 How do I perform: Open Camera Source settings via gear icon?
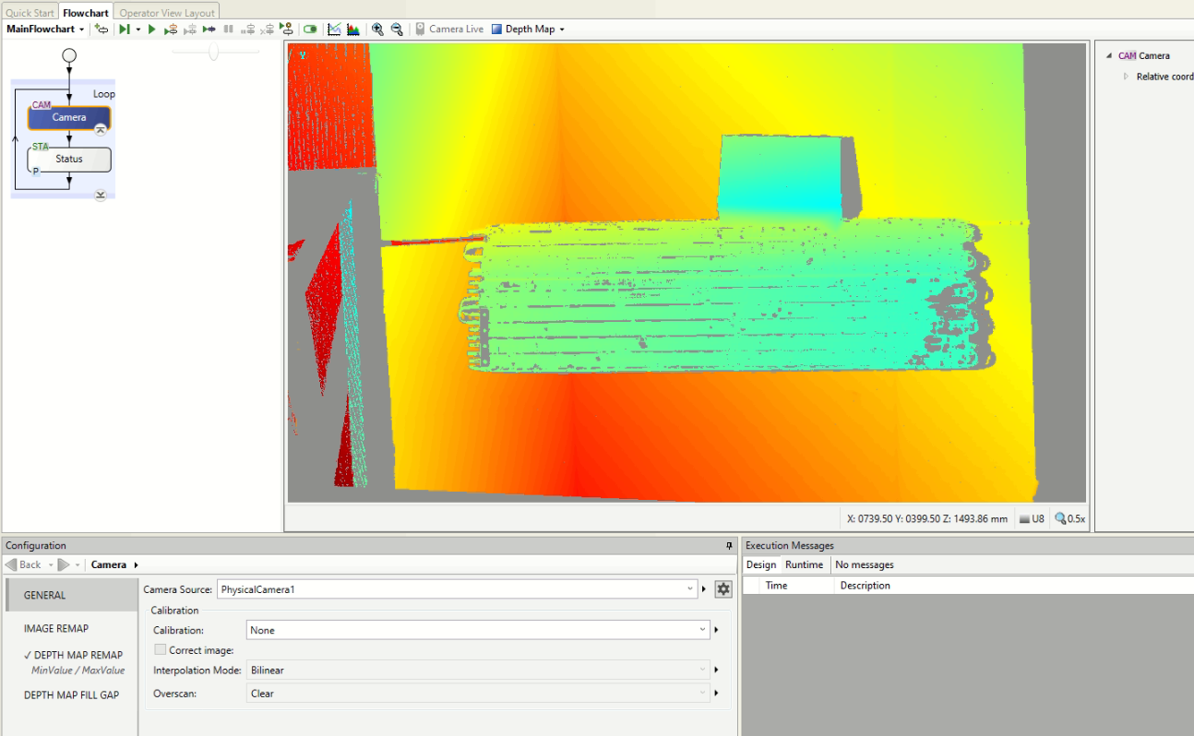(723, 588)
